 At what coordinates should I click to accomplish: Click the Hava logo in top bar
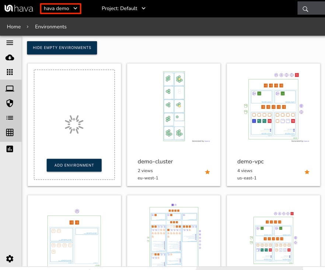(x=18, y=8)
